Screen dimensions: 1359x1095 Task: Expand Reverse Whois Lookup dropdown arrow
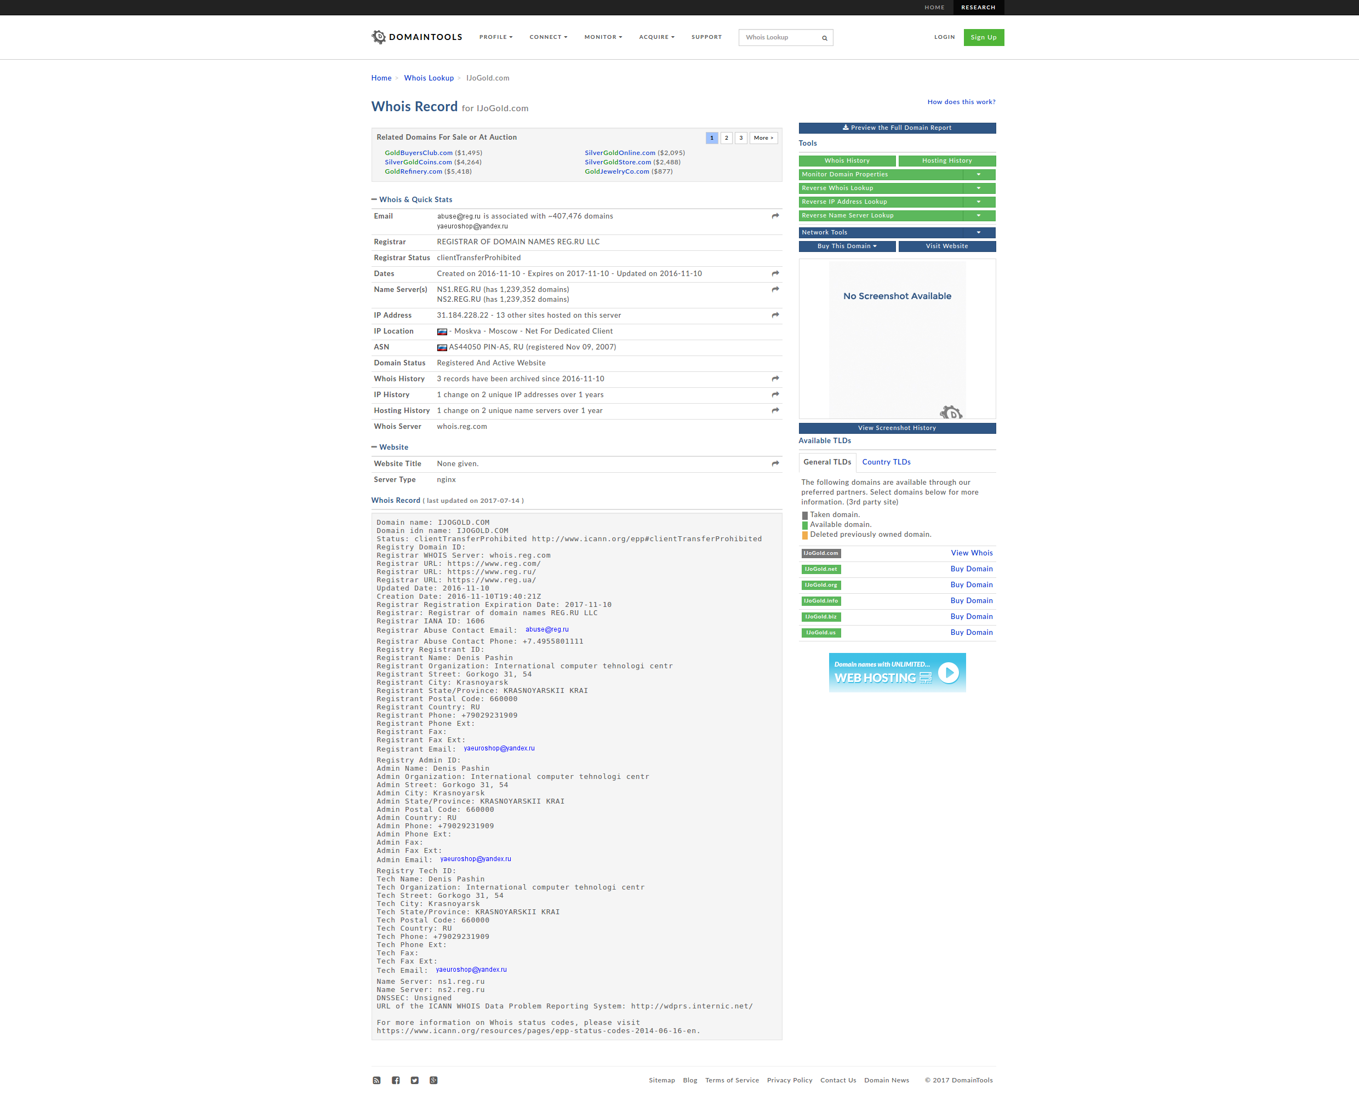979,188
